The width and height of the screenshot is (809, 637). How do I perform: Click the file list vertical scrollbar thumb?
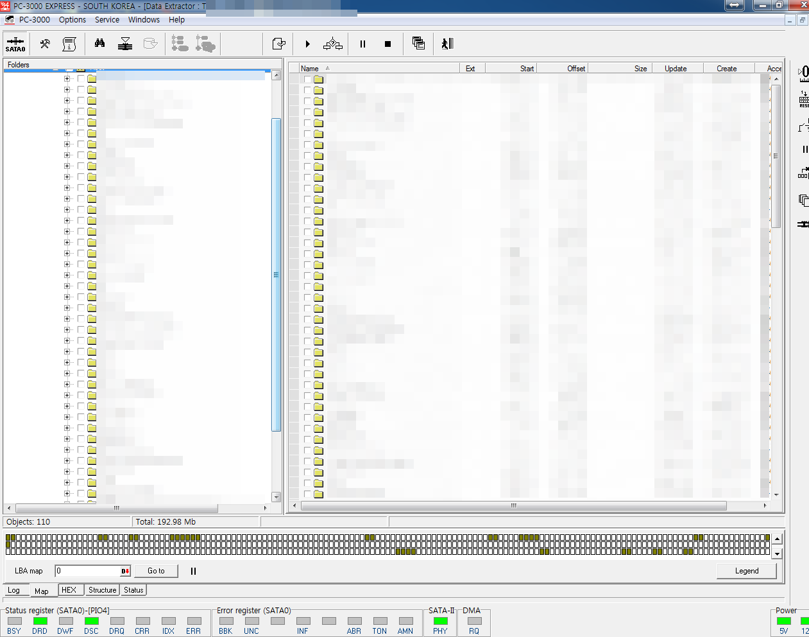(x=776, y=155)
